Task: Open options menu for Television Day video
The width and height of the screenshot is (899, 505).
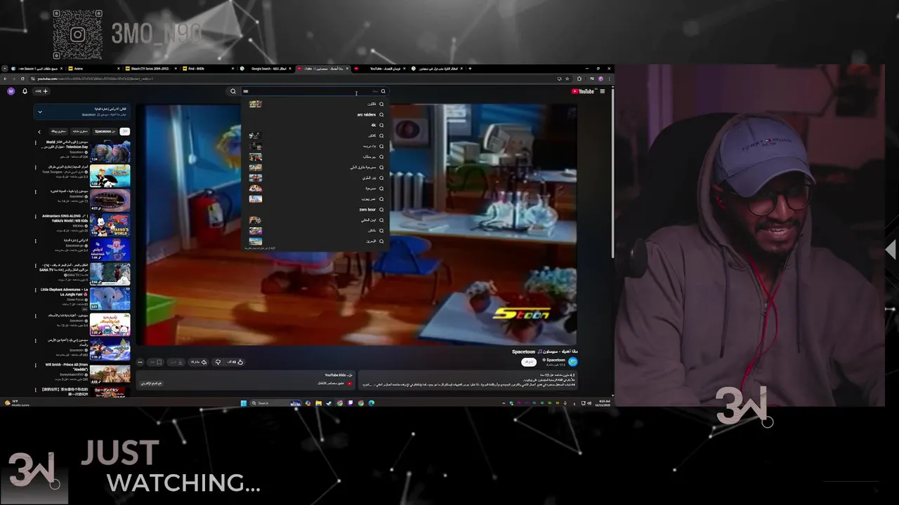Action: (36, 142)
